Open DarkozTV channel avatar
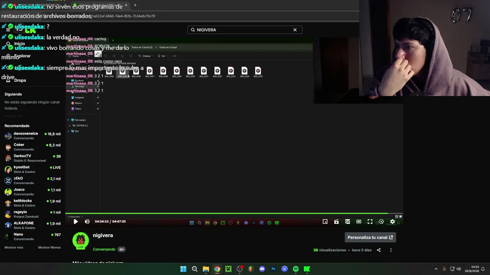This screenshot has height=275, width=490. click(8, 158)
